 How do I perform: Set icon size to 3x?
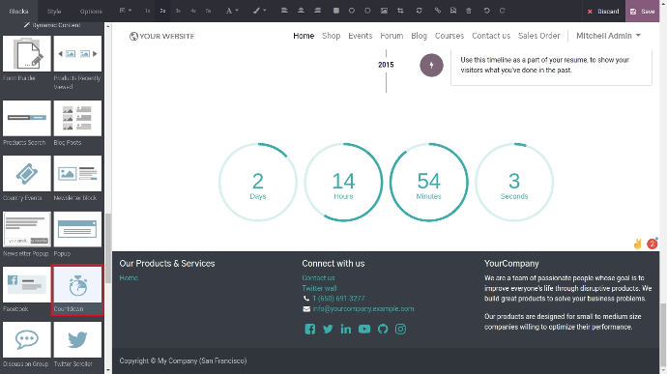(178, 11)
